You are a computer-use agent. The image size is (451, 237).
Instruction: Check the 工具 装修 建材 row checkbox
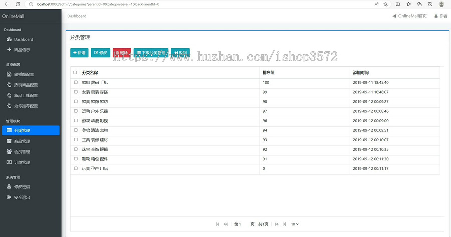coord(76,140)
